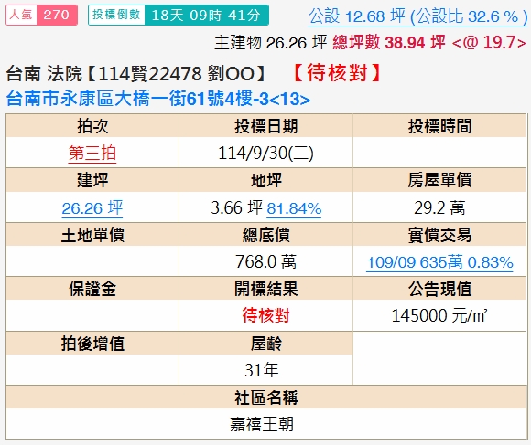Open the 109/09 635萬 0.83% transaction link
Image resolution: width=531 pixels, height=445 pixels.
439,262
